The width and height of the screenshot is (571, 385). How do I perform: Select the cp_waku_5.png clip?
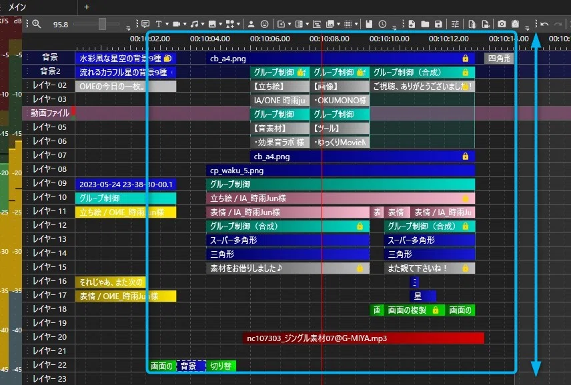tap(340, 171)
